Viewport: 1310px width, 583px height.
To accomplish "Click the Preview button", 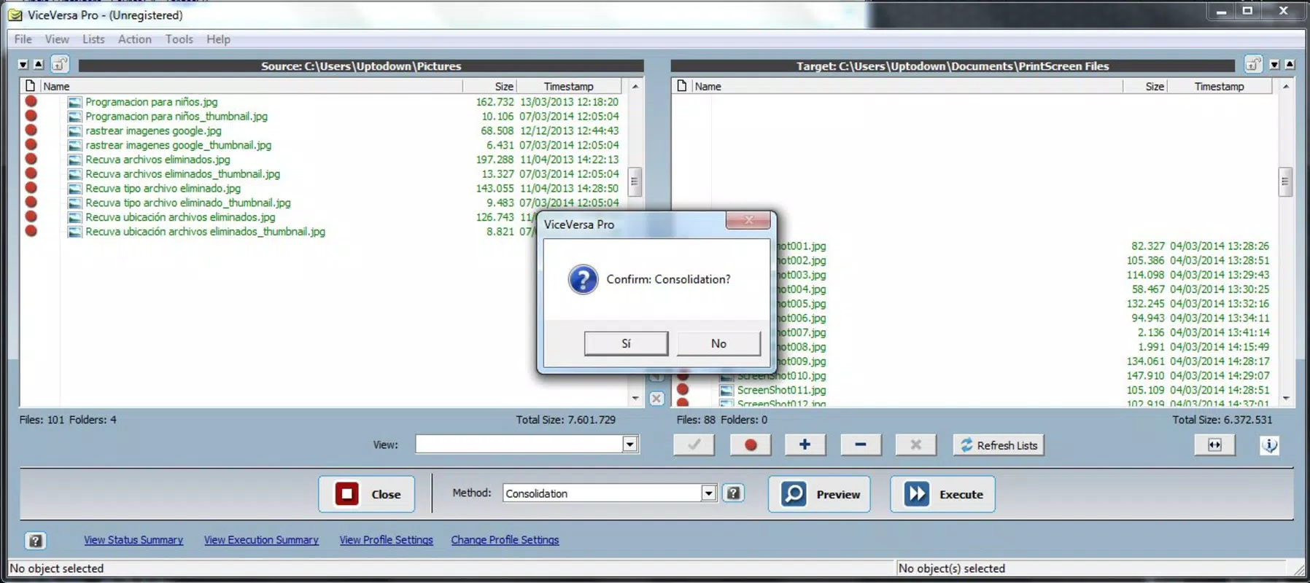I will point(819,494).
